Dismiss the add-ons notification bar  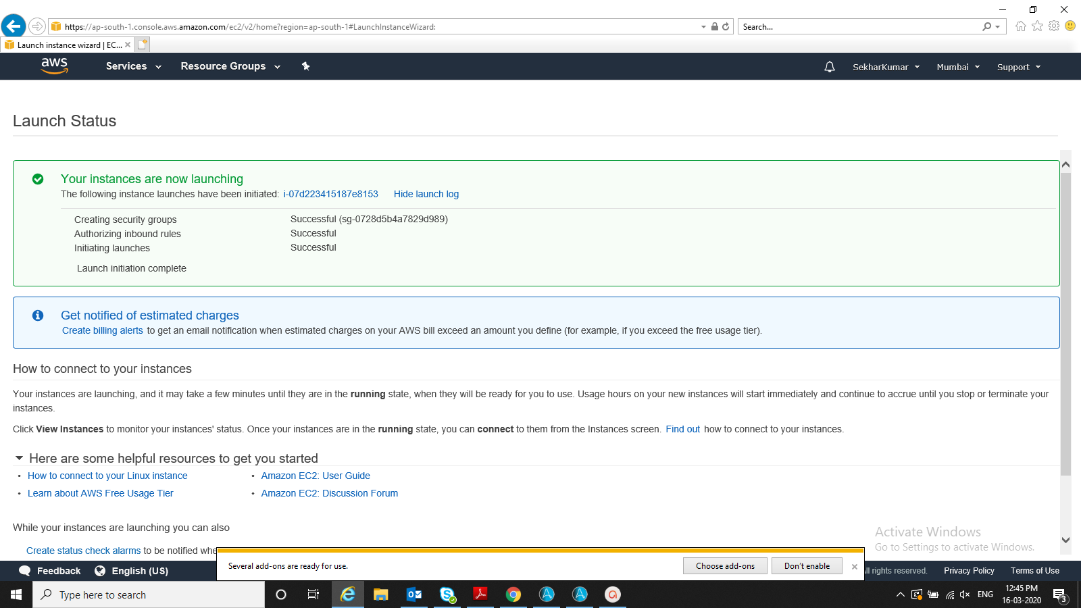pos(855,567)
